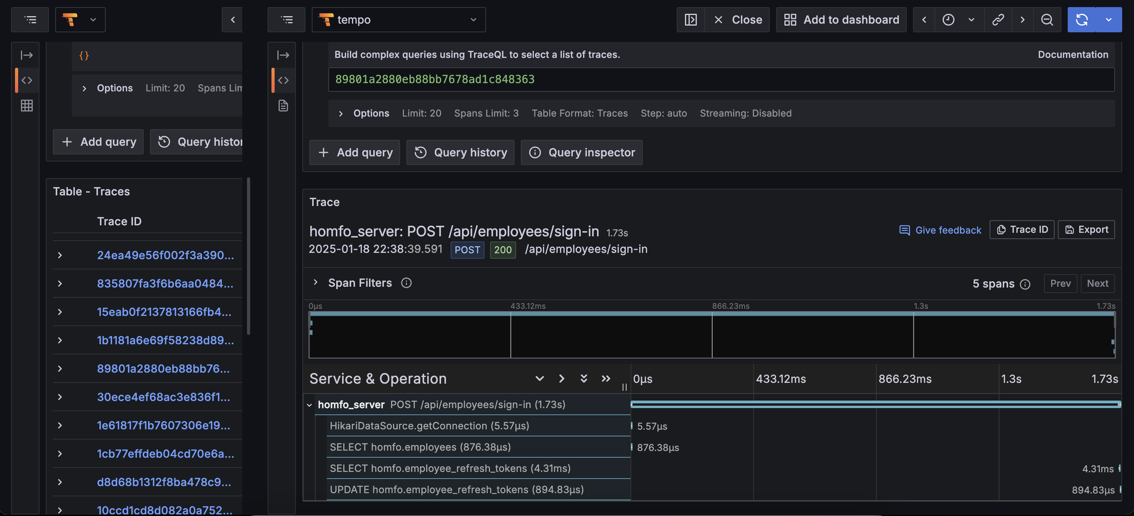The height and width of the screenshot is (516, 1134).
Task: Click Add to dashboard button
Action: pyautogui.click(x=841, y=19)
